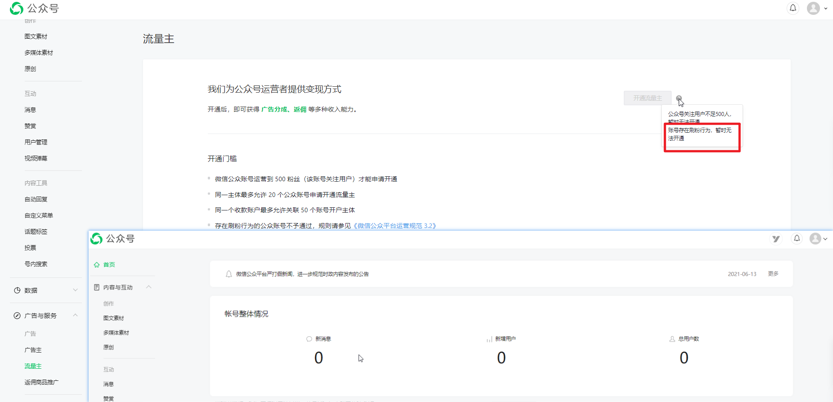The image size is (833, 402).
Task: Expand the 数据 section chevron
Action: point(75,290)
